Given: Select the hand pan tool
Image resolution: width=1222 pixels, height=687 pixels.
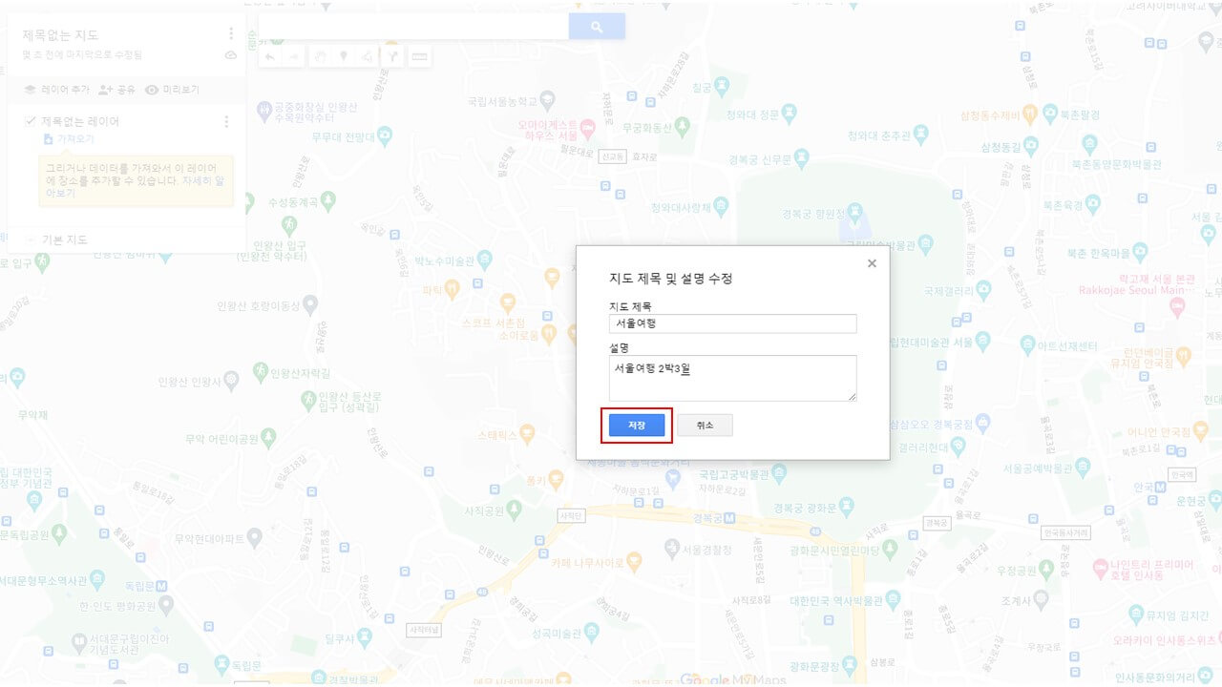Looking at the screenshot, I should 322,57.
